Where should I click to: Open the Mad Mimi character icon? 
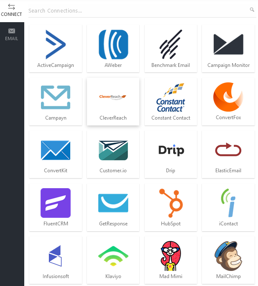pyautogui.click(x=171, y=256)
